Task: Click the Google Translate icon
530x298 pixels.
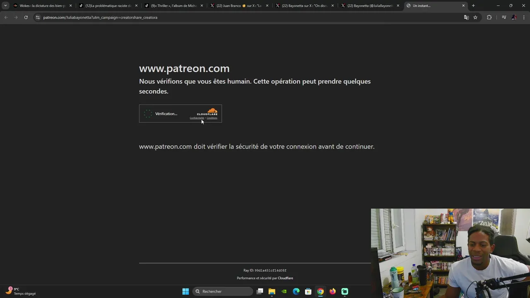Action: click(x=466, y=17)
